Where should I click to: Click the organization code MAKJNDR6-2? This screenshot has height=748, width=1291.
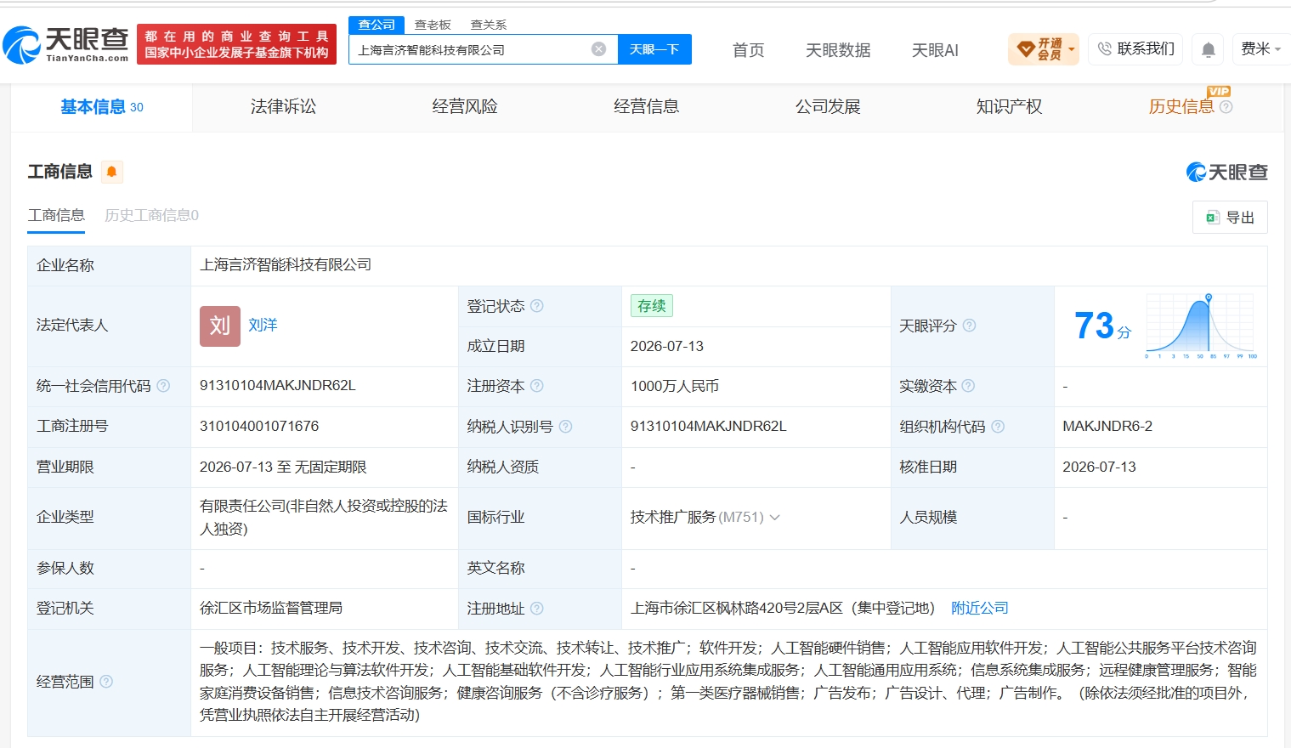(1107, 427)
